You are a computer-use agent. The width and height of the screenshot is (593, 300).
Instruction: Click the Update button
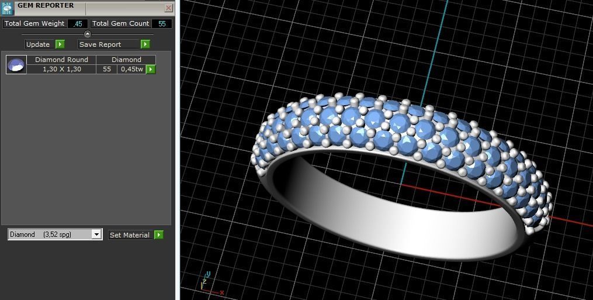40,44
